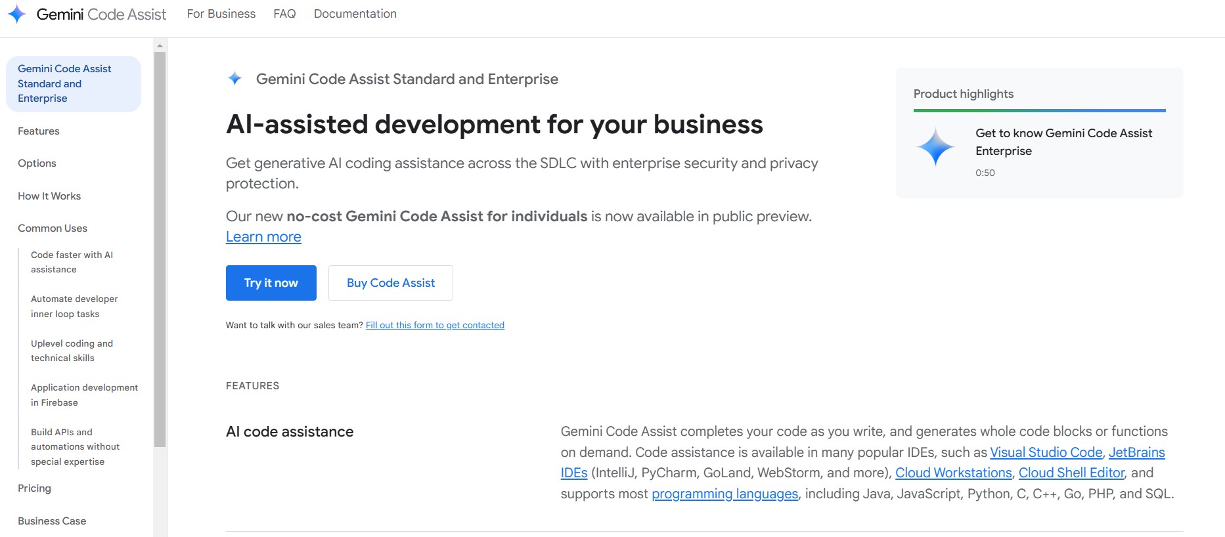Click the blue sparkle icon beside page title

(x=234, y=79)
